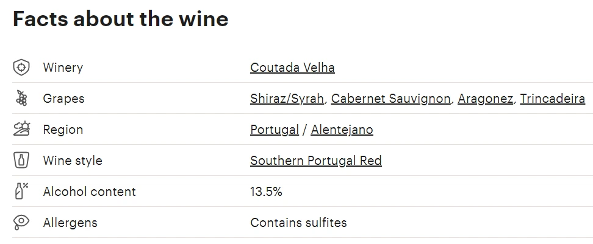Click the sun and hills Region icon
Image resolution: width=593 pixels, height=244 pixels.
21,129
